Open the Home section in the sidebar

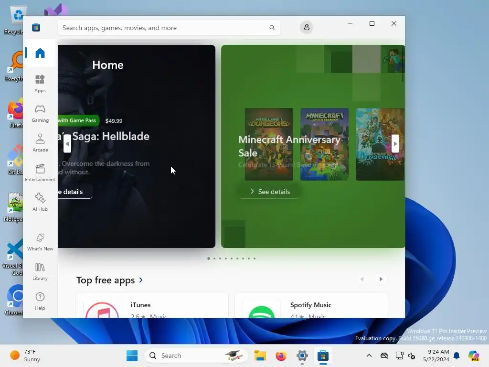[x=40, y=53]
